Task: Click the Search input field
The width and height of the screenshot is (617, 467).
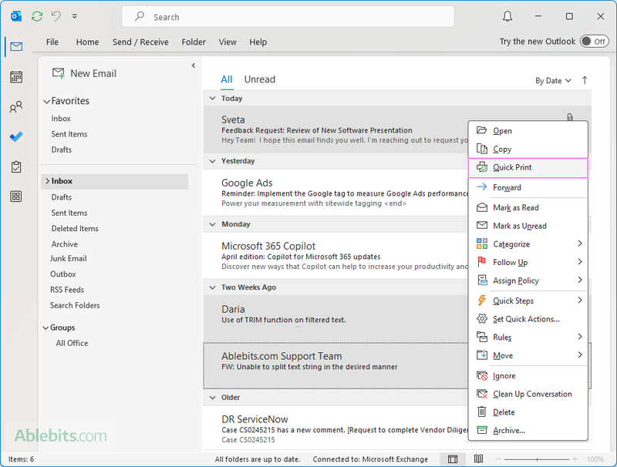Action: pyautogui.click(x=288, y=16)
